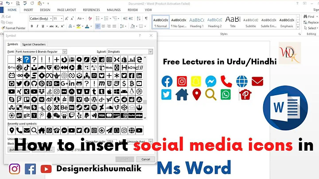
Task: Pick envelope in recently used symbols
Action: [27, 130]
